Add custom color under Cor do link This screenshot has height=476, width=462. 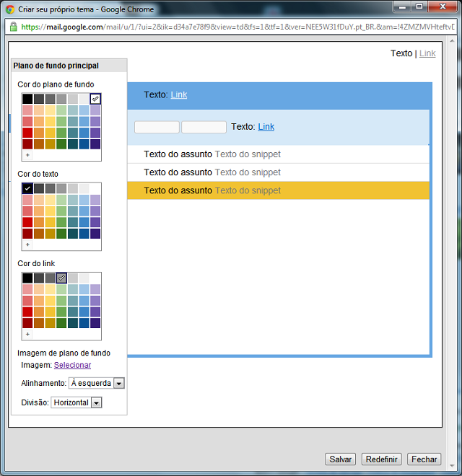[27, 334]
